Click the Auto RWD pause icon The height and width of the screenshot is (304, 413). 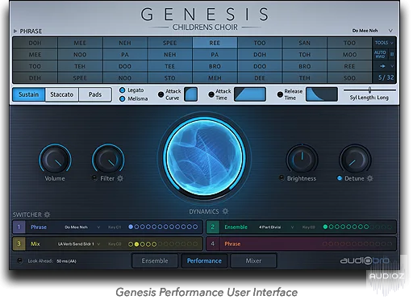click(392, 54)
